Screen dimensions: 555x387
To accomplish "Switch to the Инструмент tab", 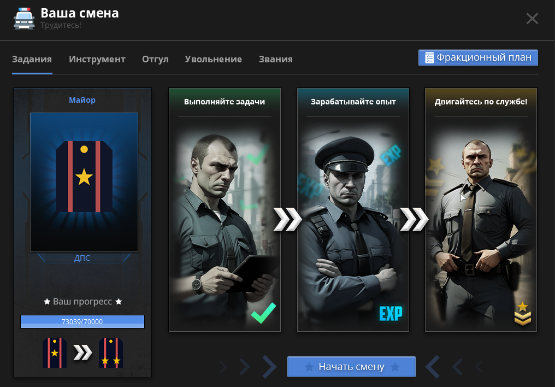I will coord(97,59).
